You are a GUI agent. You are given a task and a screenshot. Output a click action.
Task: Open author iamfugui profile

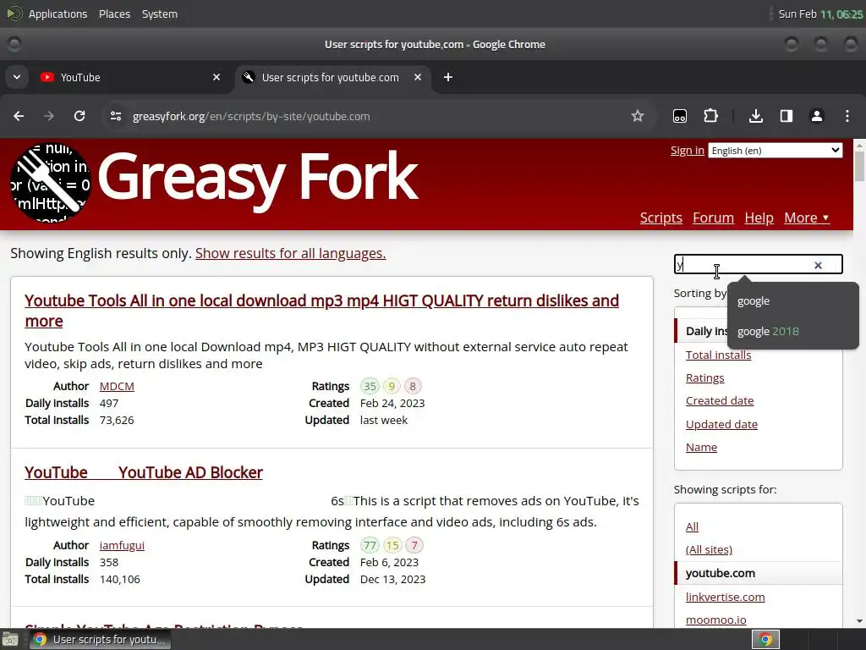coord(122,546)
